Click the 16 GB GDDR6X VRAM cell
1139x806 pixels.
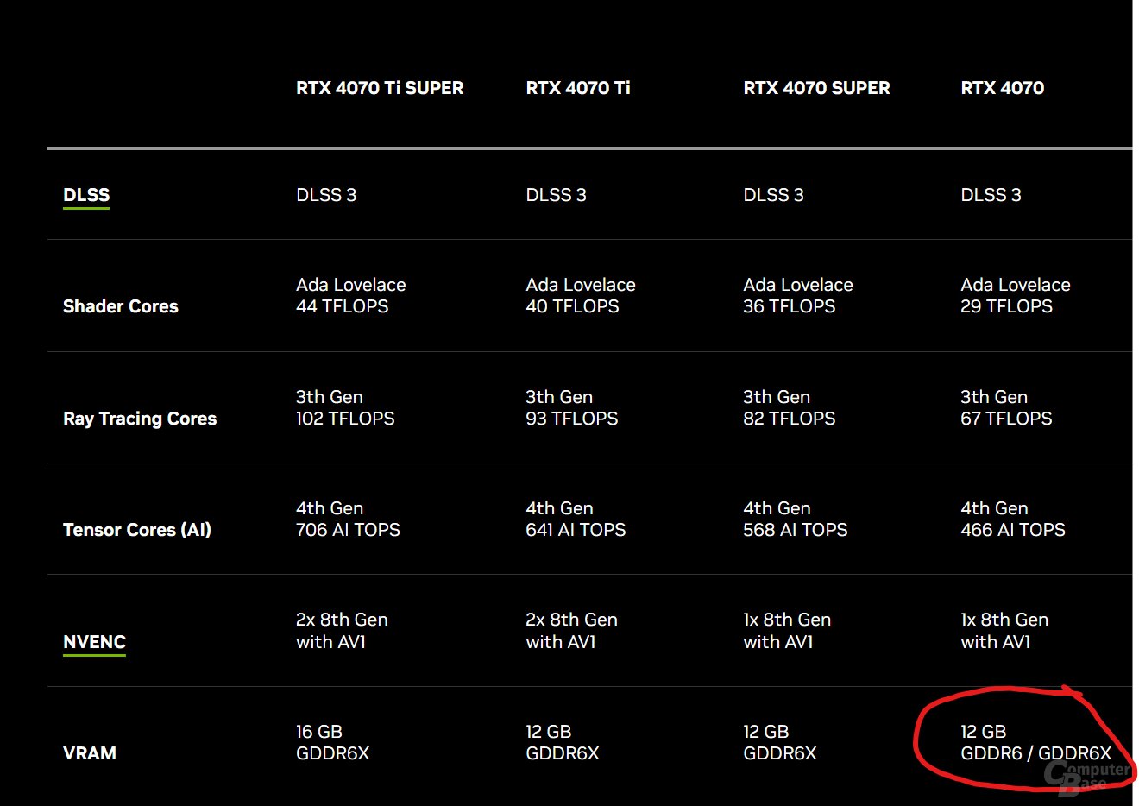pyautogui.click(x=332, y=742)
